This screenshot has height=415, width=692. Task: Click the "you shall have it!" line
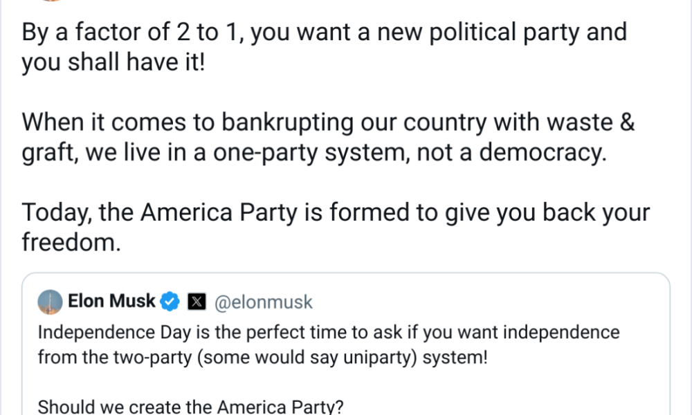click(x=113, y=63)
